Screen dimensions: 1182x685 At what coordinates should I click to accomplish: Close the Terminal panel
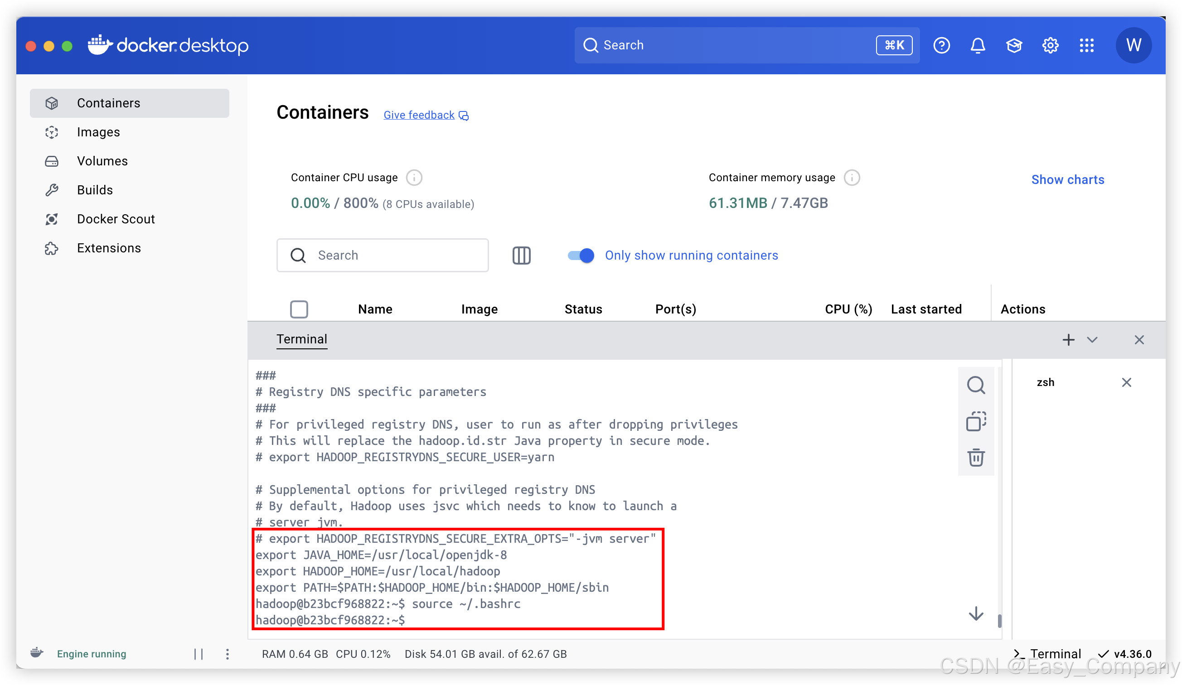(x=1139, y=339)
